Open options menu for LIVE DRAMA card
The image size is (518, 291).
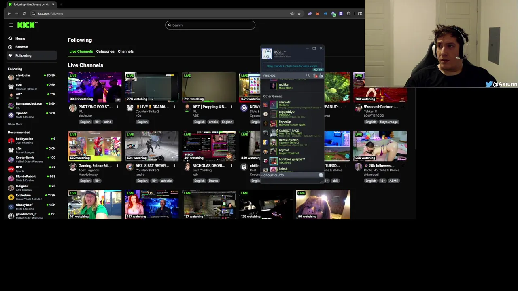click(175, 107)
